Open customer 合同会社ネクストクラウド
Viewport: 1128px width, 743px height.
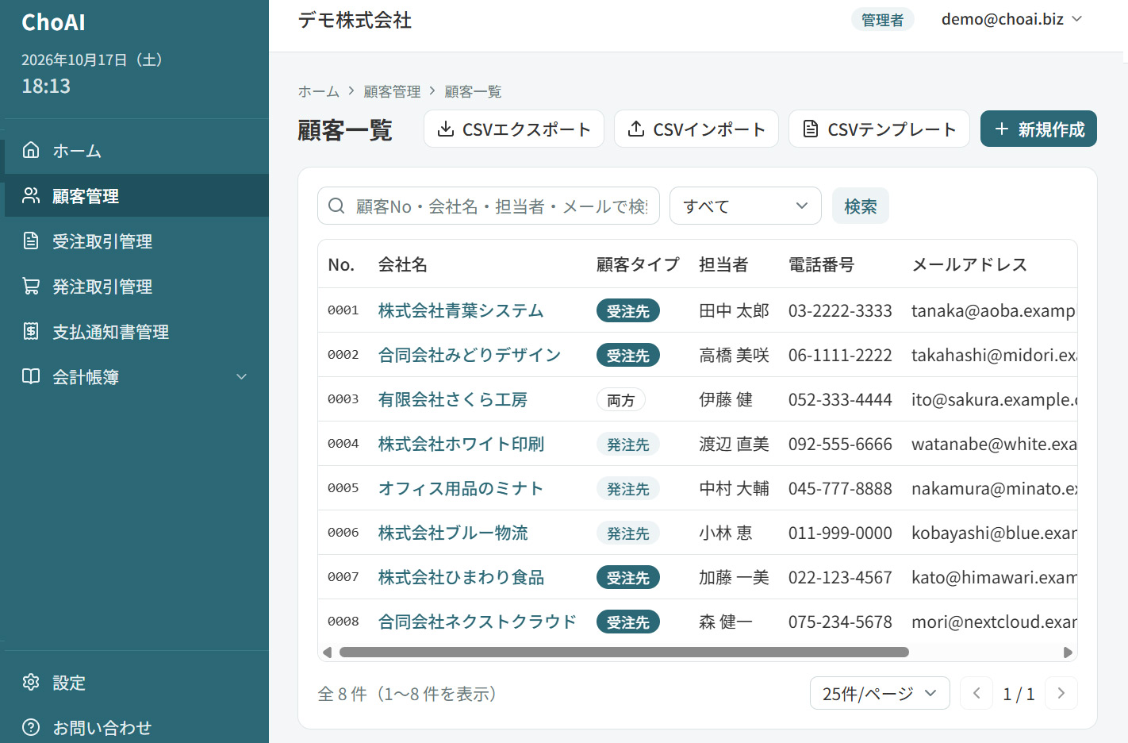click(478, 622)
